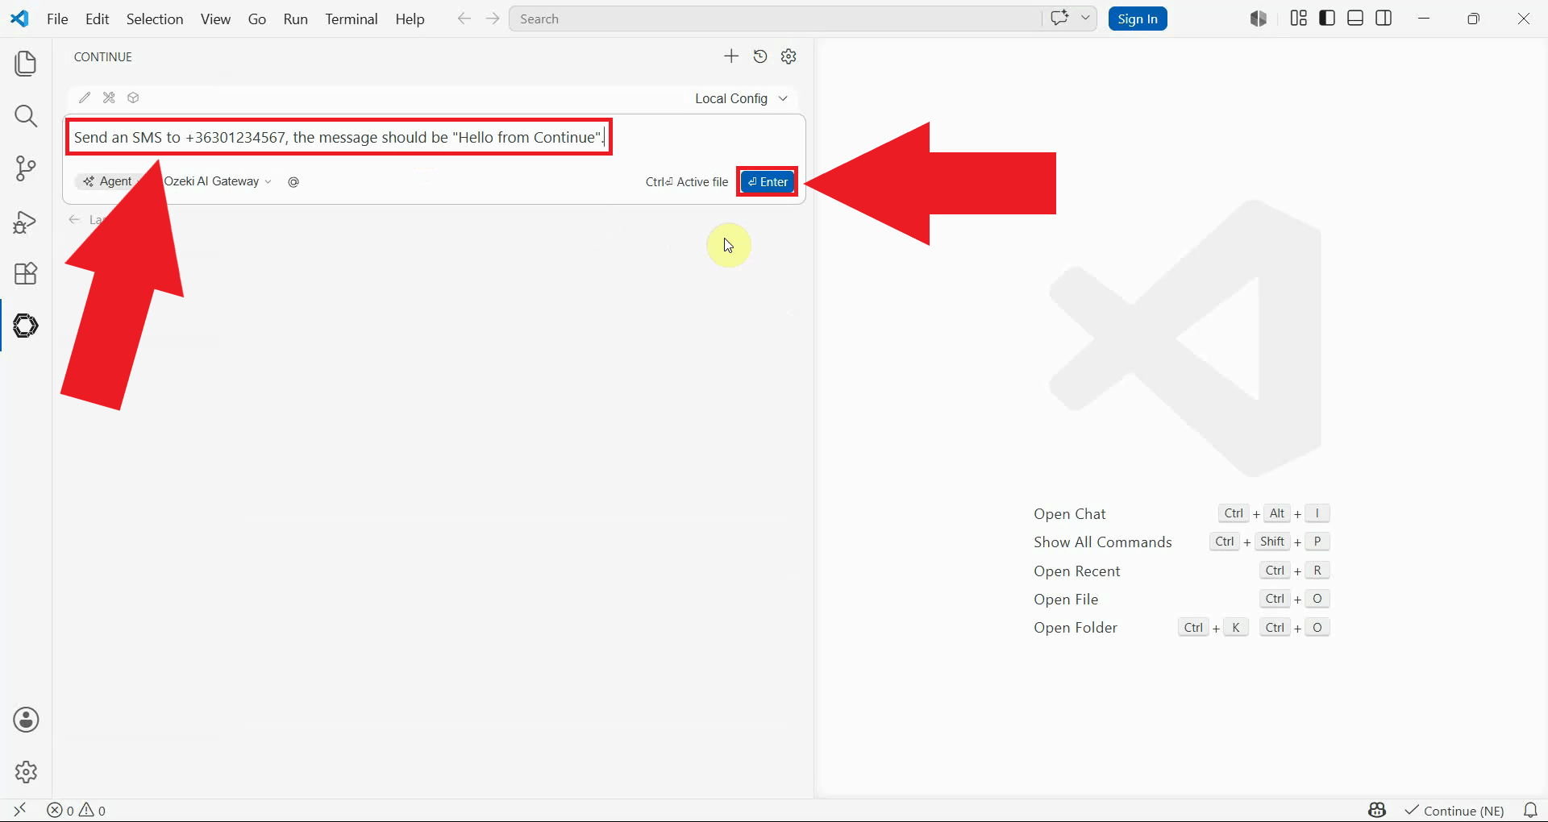Click the @ add context icon
Viewport: 1548px width, 822px height.
pos(293,182)
